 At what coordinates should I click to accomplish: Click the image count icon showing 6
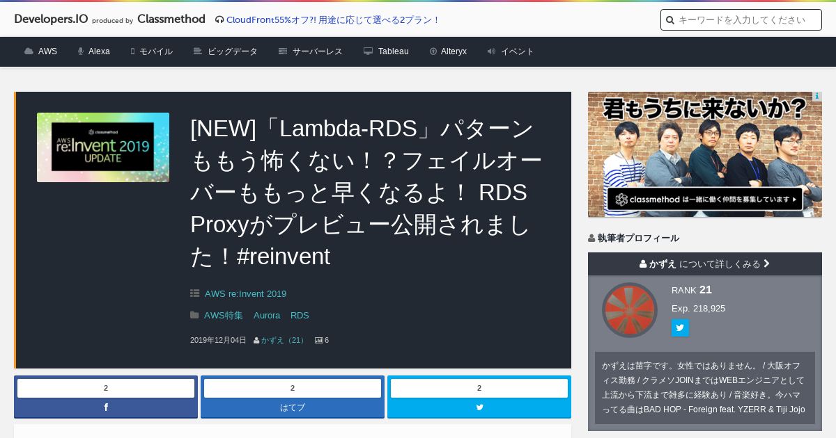tap(319, 340)
